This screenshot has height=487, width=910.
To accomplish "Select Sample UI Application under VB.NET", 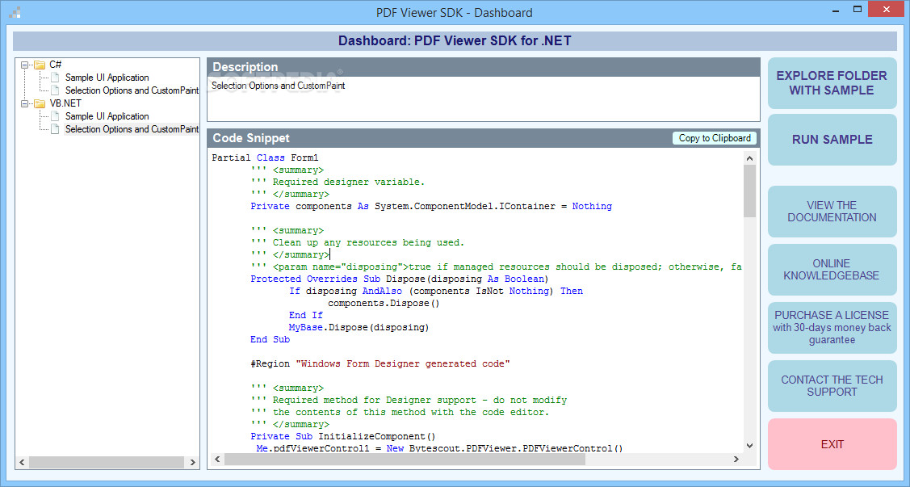I will [x=107, y=116].
